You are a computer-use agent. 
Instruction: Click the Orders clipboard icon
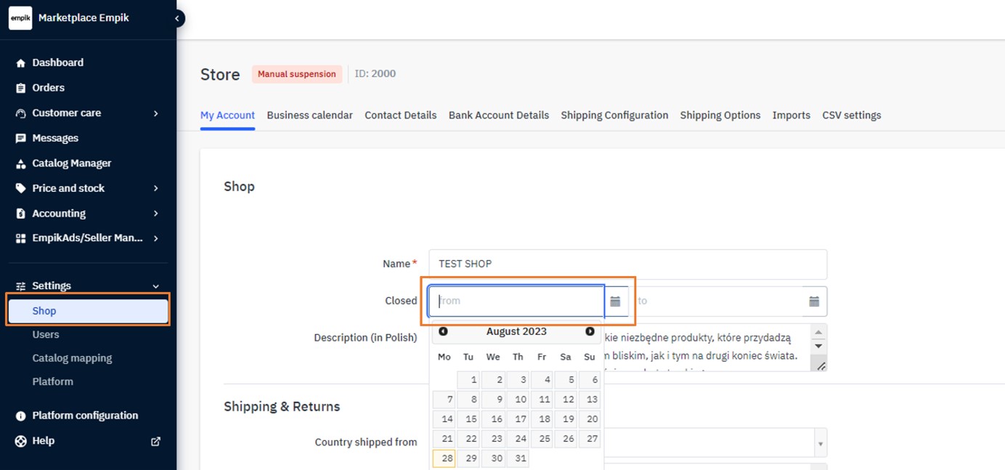point(20,88)
